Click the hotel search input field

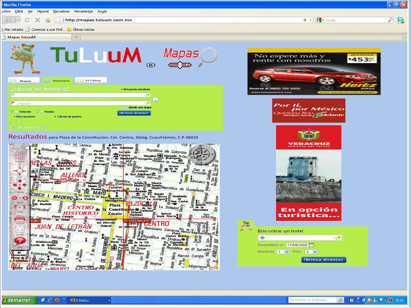click(x=296, y=238)
